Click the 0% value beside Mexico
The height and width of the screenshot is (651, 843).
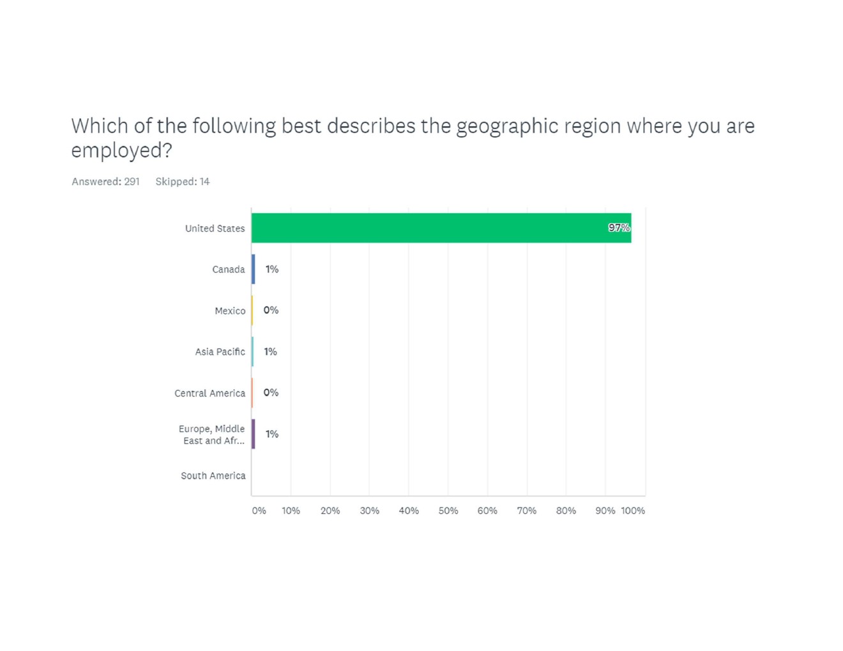click(271, 310)
